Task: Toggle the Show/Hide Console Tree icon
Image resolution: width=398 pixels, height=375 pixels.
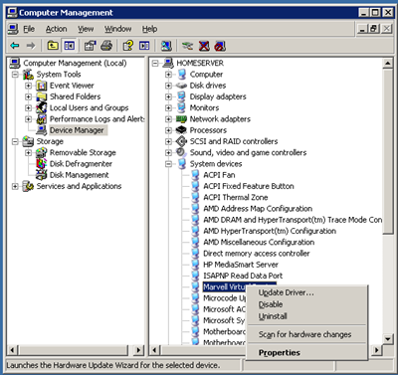Action: 69,46
